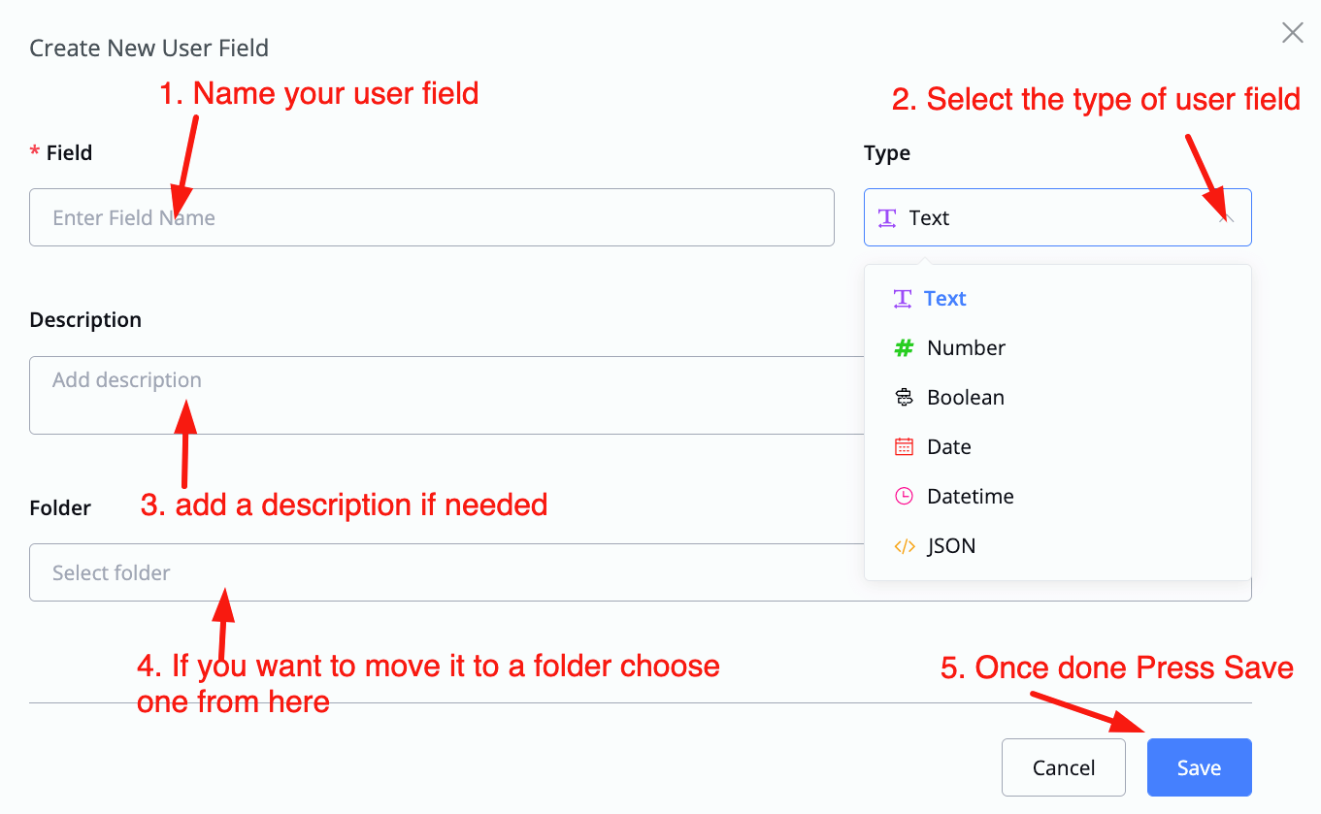Select the highlighted Text option label

point(945,299)
